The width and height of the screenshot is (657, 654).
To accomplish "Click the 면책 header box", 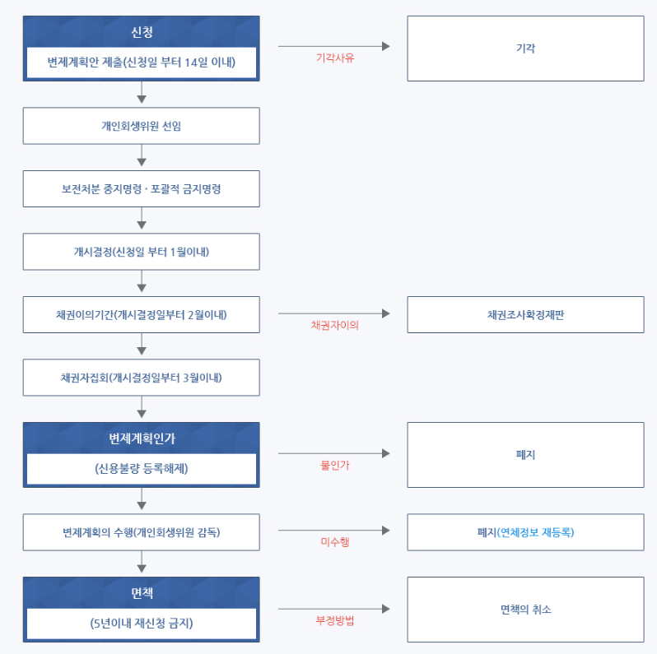I will pos(142,593).
